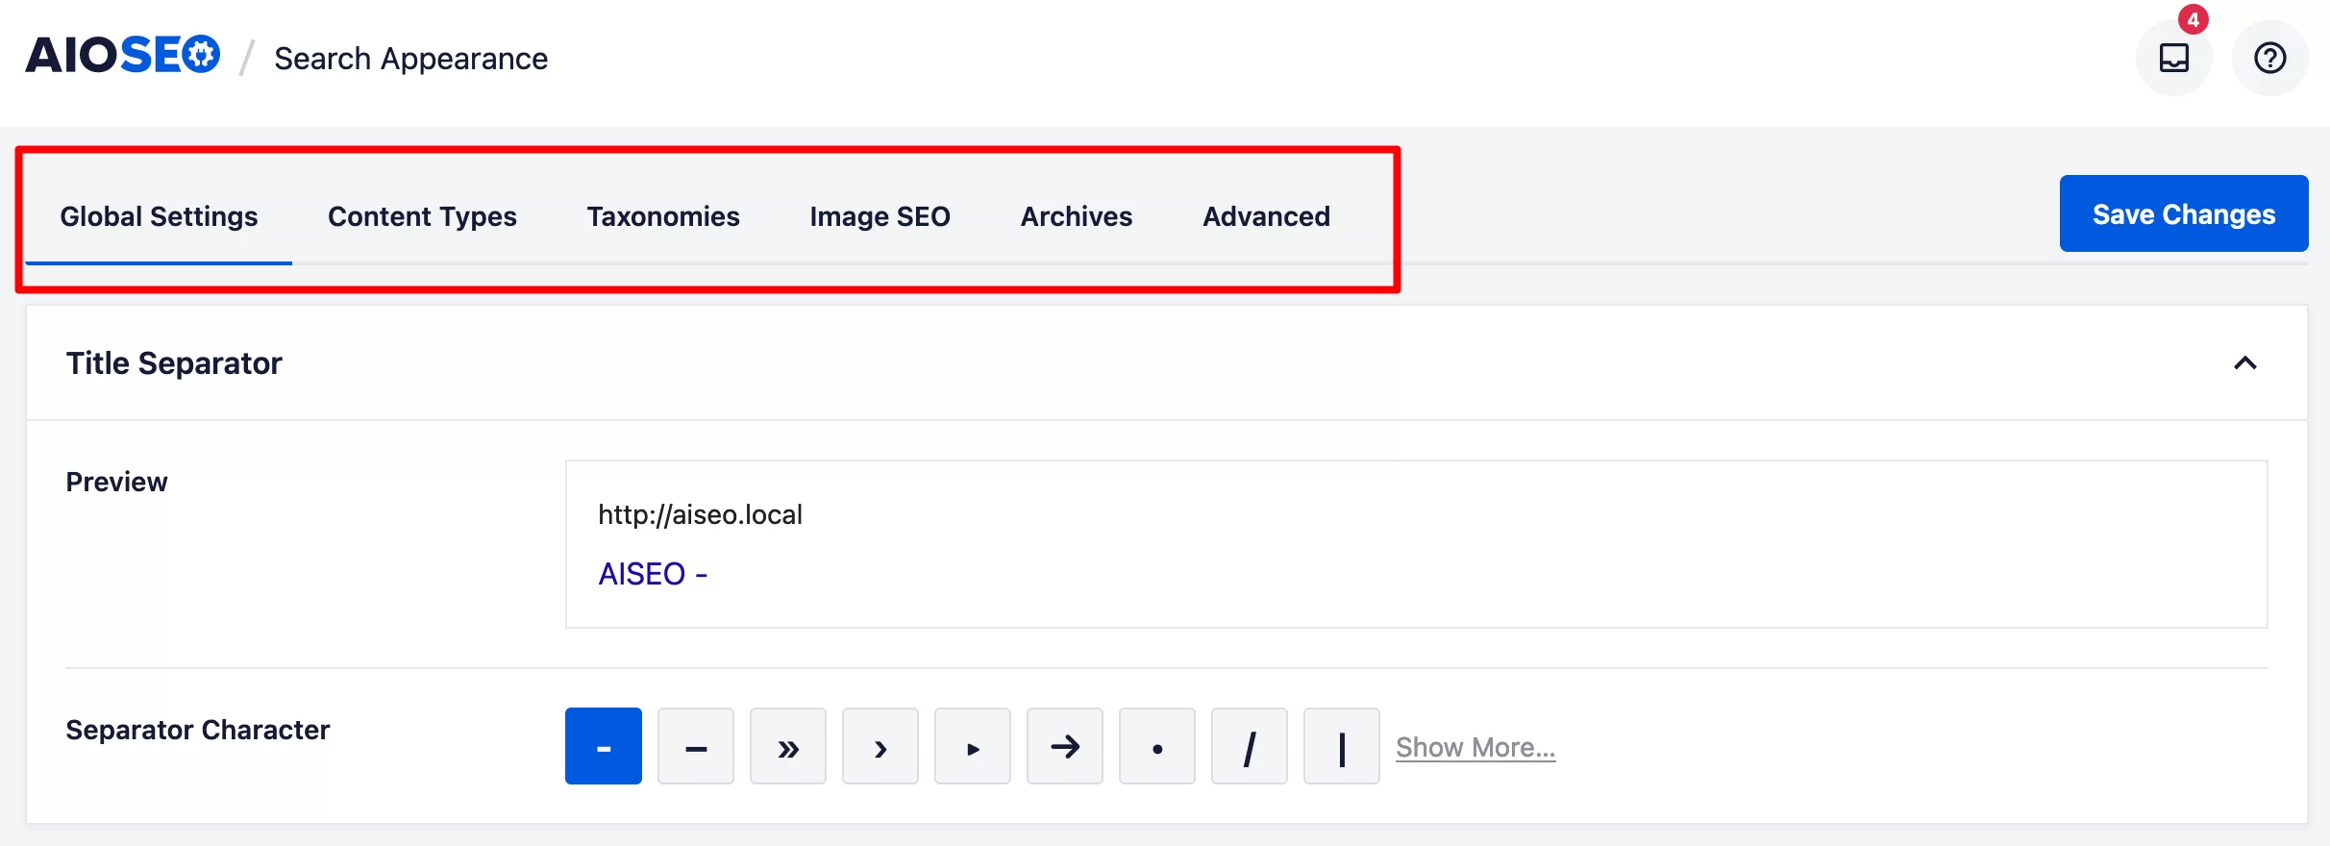Viewport: 2330px width, 846px height.
Task: Open the notifications inbox icon
Action: click(2174, 58)
